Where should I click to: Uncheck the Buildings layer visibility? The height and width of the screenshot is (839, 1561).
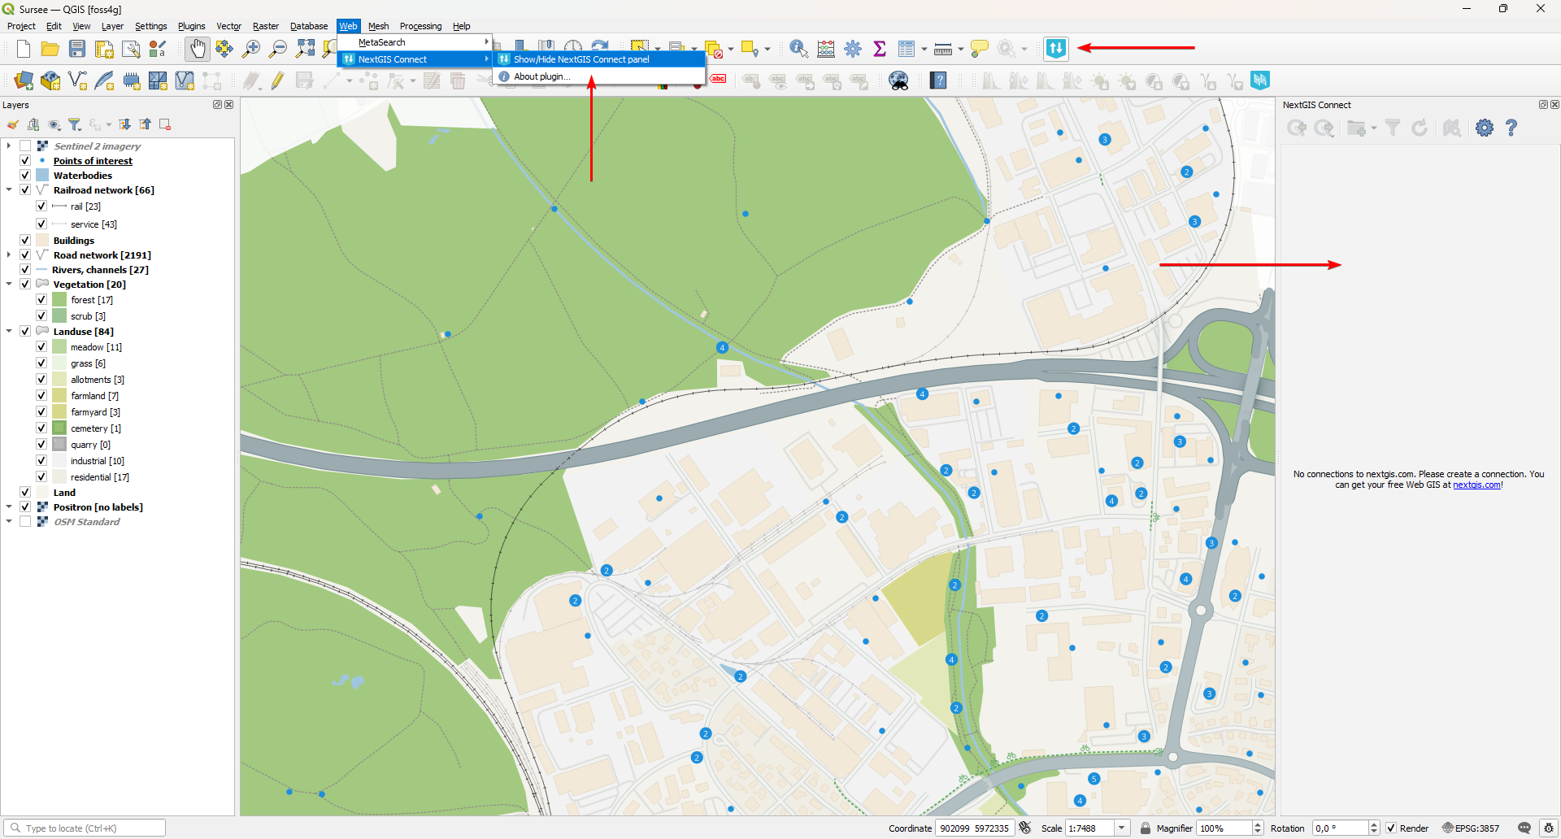[25, 241]
